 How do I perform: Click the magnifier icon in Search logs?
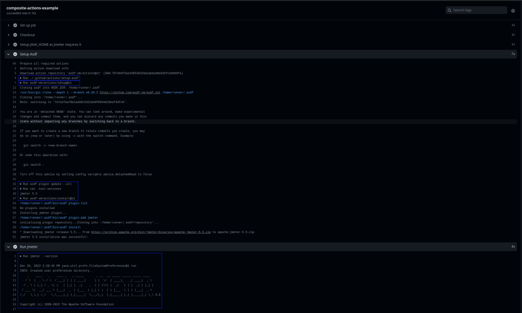pyautogui.click(x=449, y=10)
